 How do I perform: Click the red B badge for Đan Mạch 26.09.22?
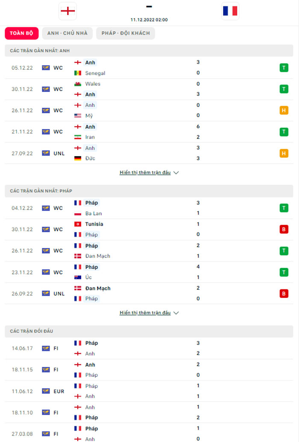pos(283,294)
